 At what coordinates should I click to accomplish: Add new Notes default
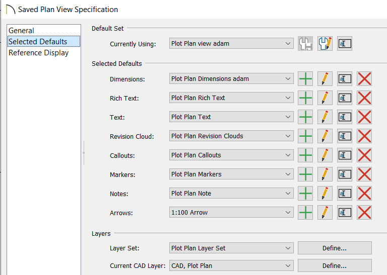click(305, 193)
